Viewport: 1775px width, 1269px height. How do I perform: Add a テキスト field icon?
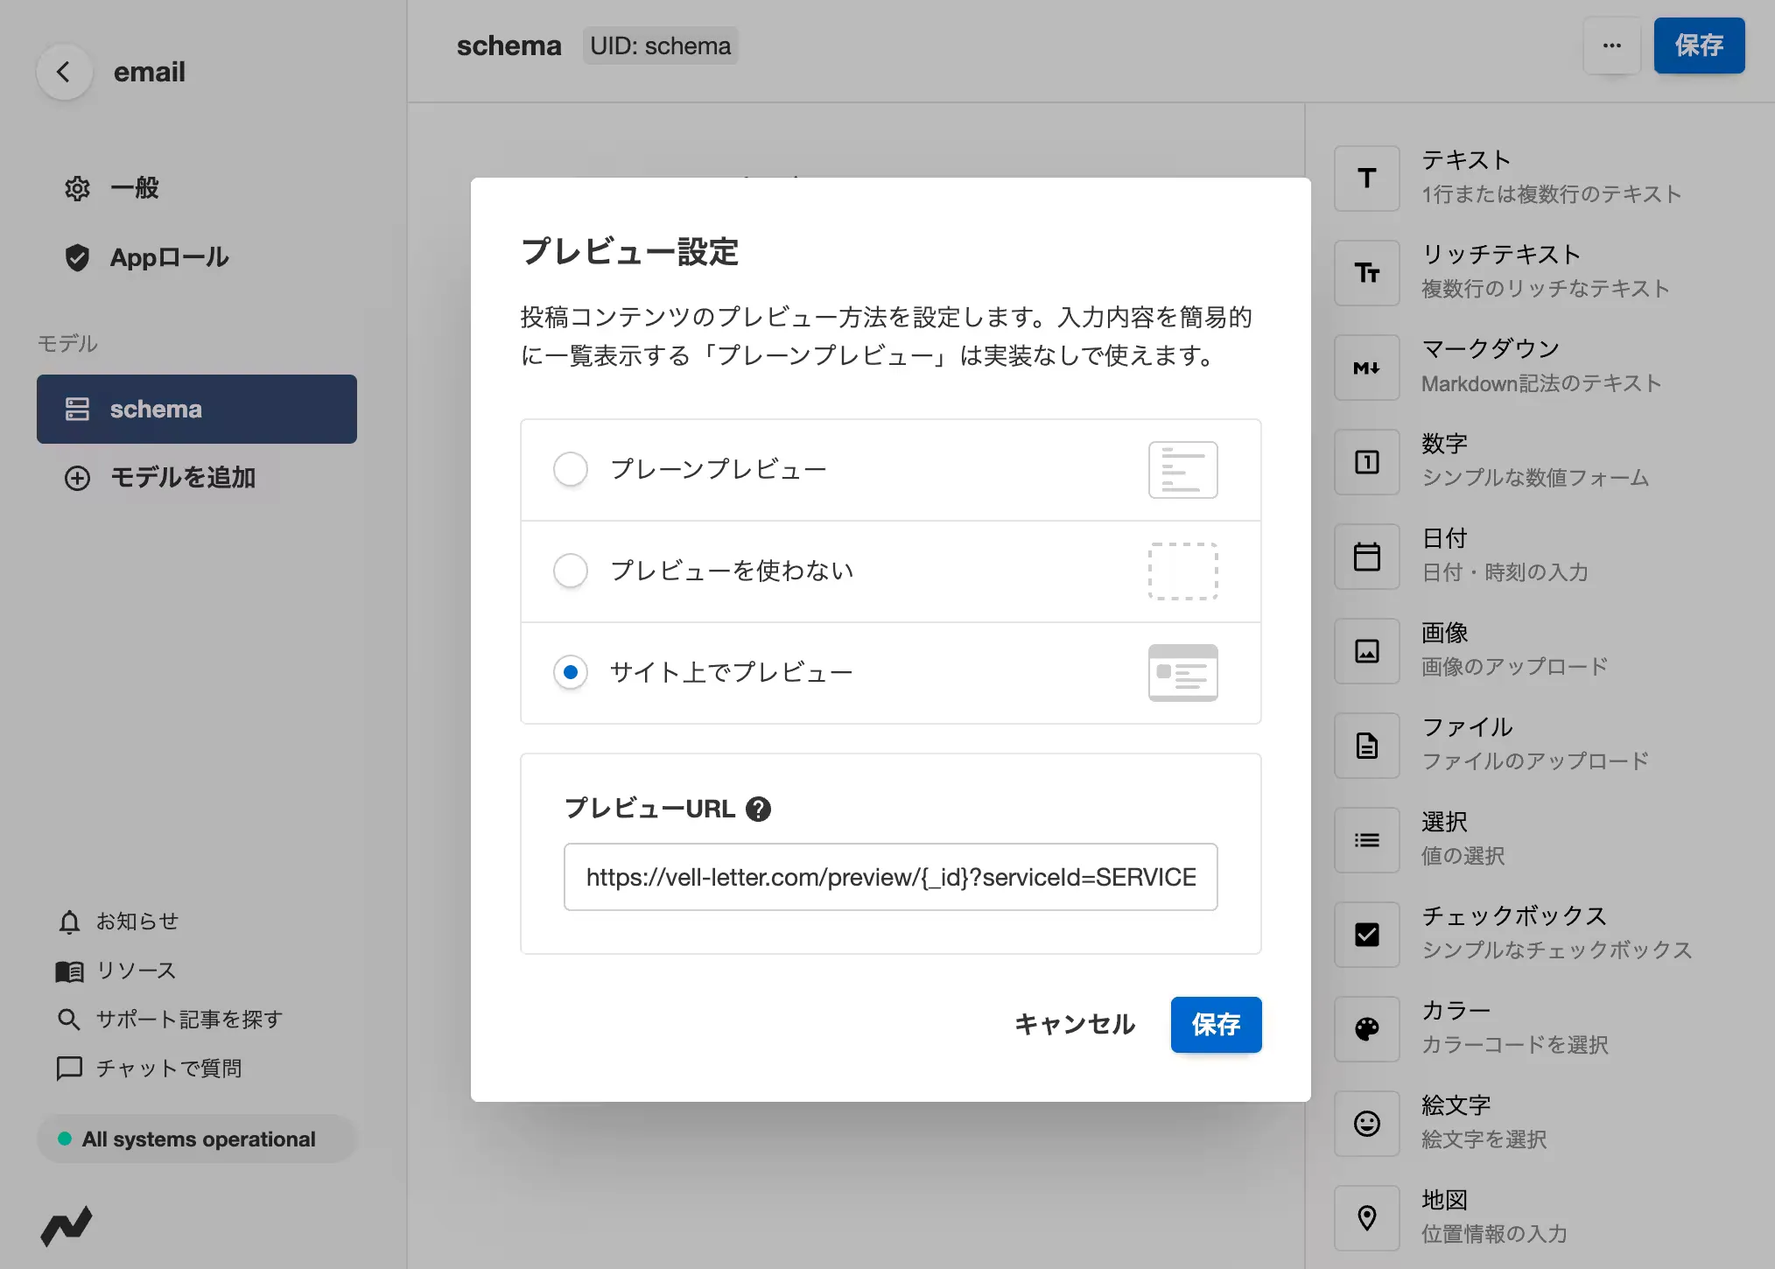[1367, 179]
